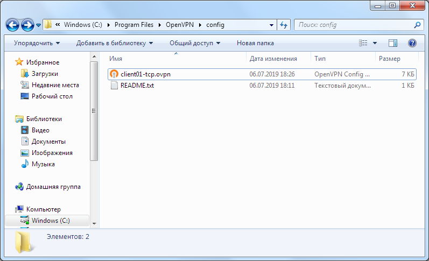Expand arrow after Program Files in path
429x261 pixels.
pyautogui.click(x=160, y=25)
